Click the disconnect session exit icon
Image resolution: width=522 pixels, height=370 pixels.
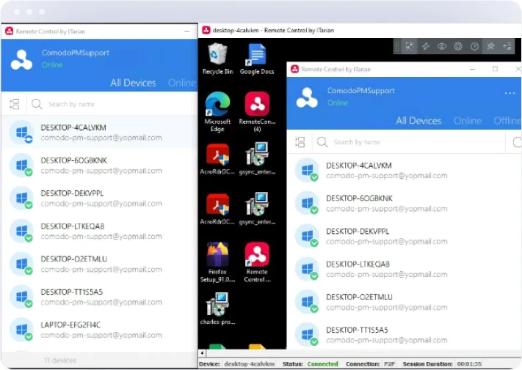point(507,46)
